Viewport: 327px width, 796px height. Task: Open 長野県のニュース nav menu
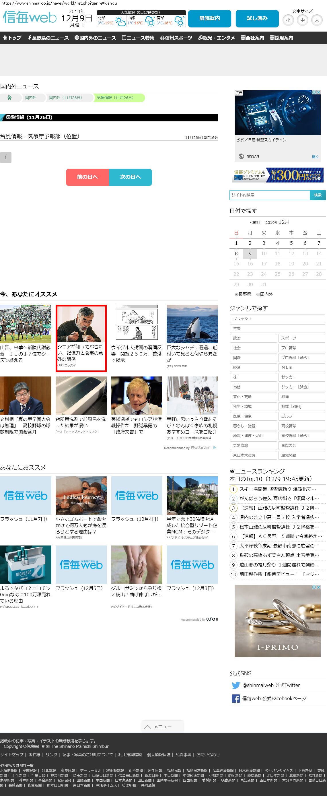pos(48,38)
